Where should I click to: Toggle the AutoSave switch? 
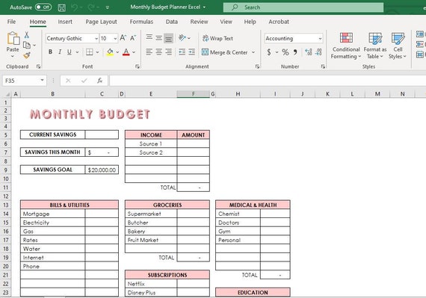click(x=43, y=7)
